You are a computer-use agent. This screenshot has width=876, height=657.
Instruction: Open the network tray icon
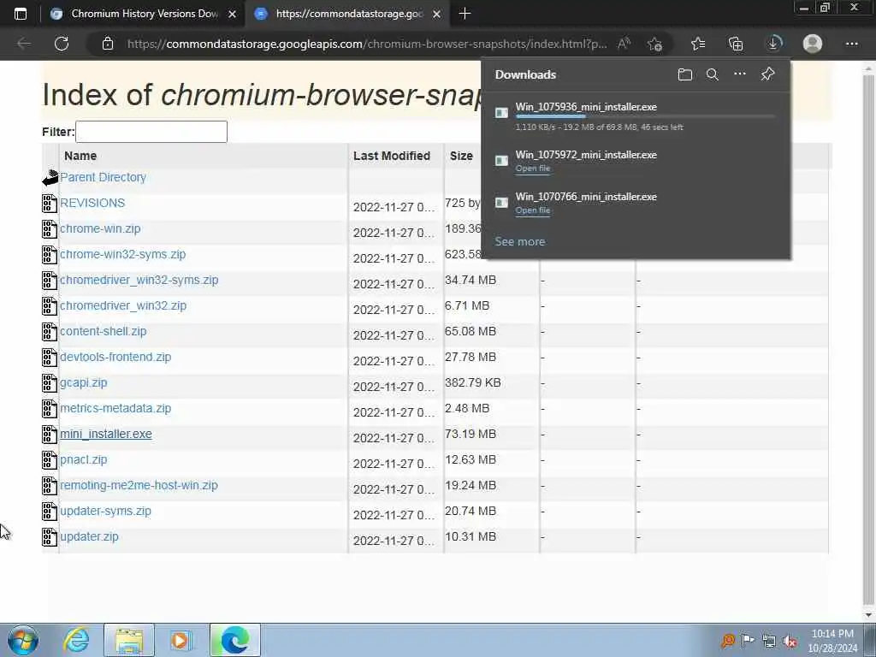tap(769, 642)
